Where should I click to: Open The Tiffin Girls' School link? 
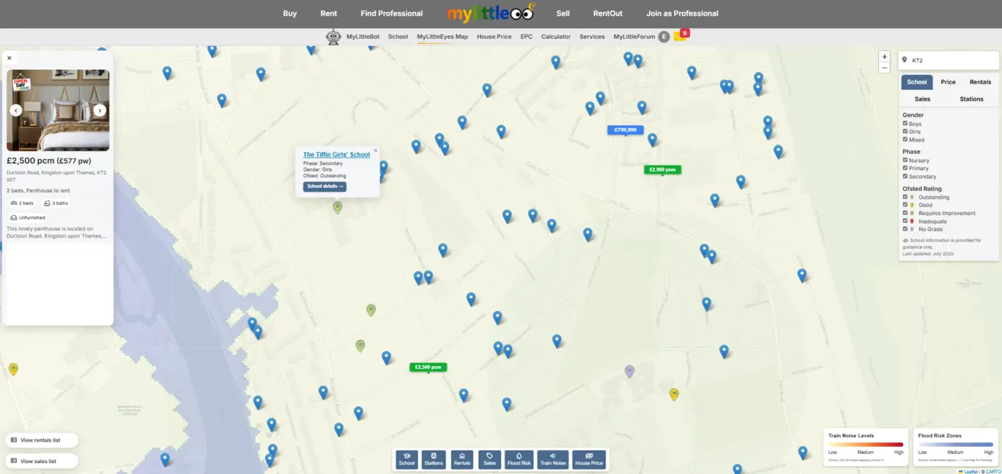336,154
